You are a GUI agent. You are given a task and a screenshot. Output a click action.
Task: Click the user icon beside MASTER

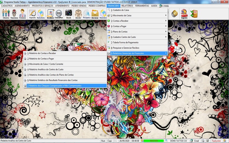pyautogui.click(x=142, y=141)
